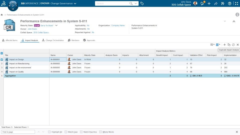Click the breadcrumb Performance Enhancements in System S-011

pyautogui.click(x=25, y=15)
